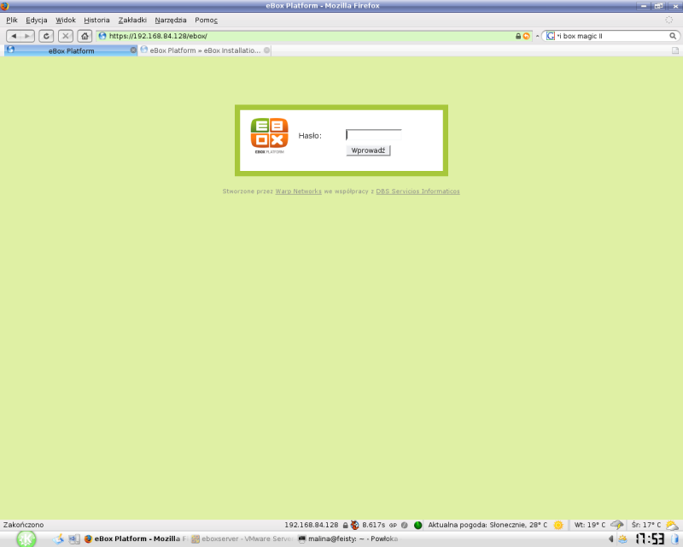Go back with the left arrow button
Viewport: 683px width, 547px height.
14,36
